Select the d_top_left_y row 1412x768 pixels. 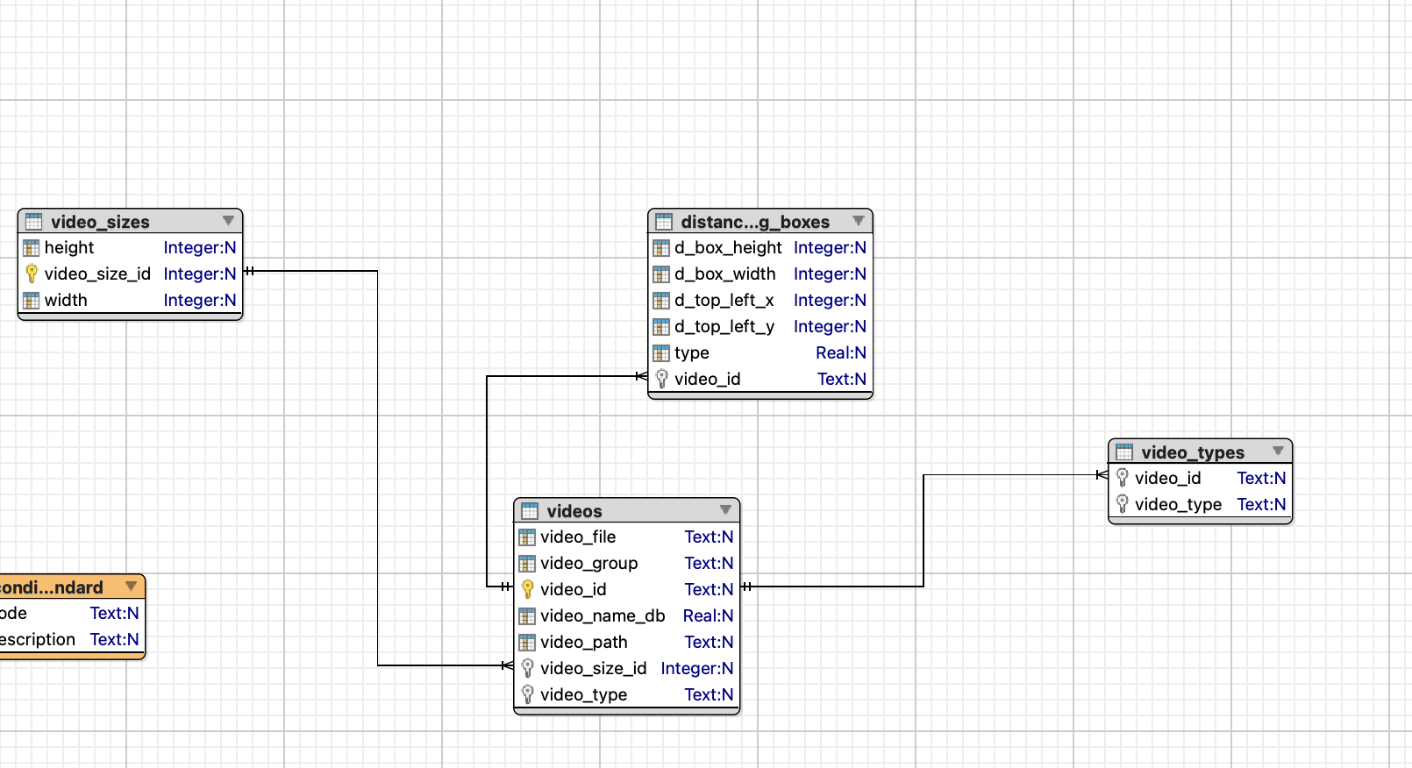tap(760, 326)
